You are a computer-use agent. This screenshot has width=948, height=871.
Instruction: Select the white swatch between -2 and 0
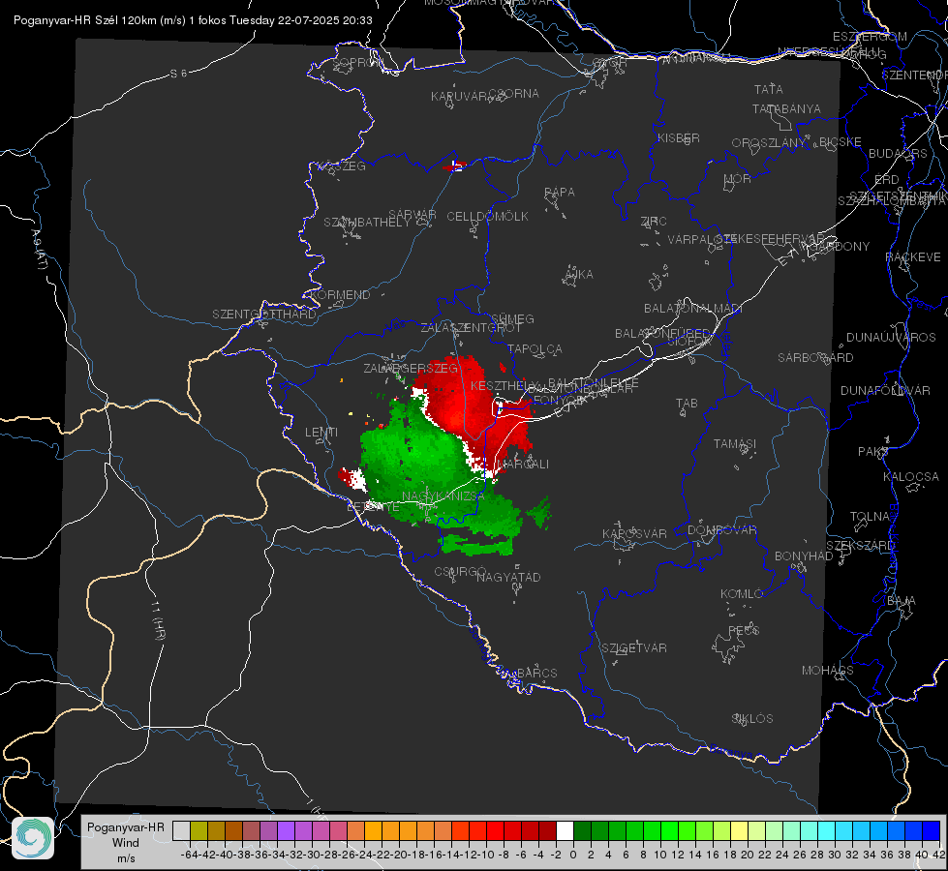[565, 830]
